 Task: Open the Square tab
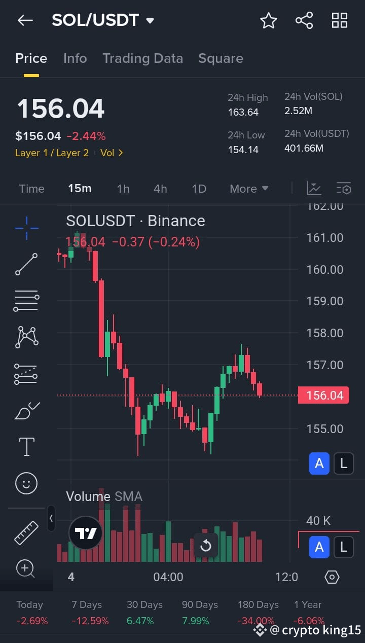pyautogui.click(x=221, y=58)
